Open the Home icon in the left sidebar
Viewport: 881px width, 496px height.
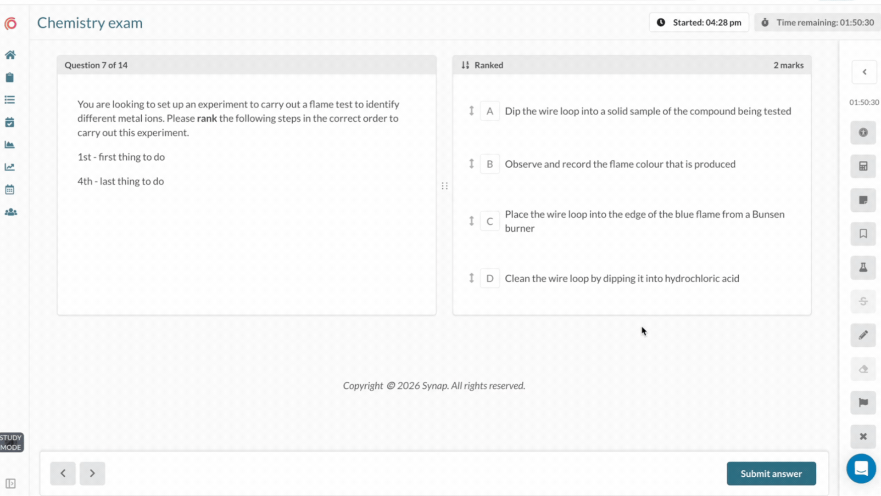tap(10, 55)
